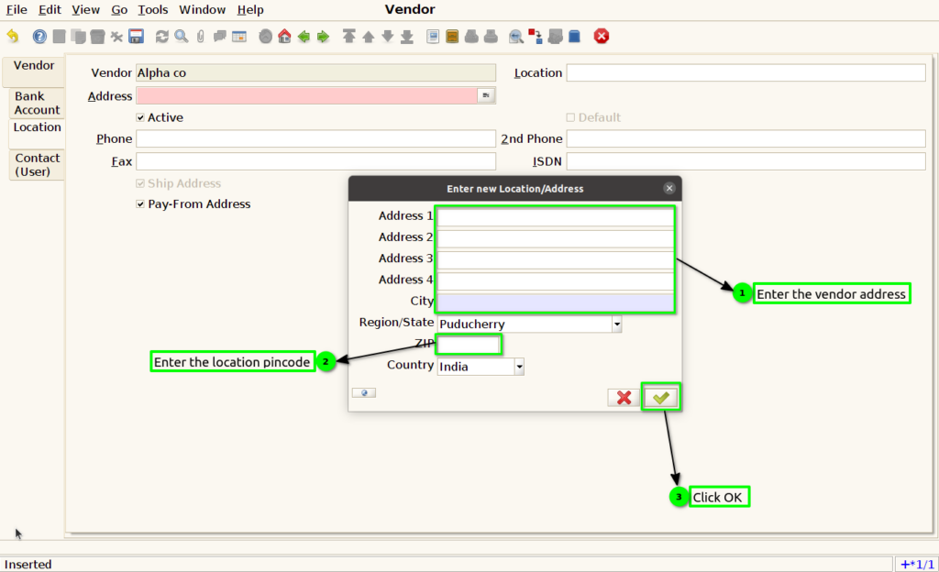Exit the window with the red X toolbar icon
This screenshot has width=939, height=572.
pos(602,37)
